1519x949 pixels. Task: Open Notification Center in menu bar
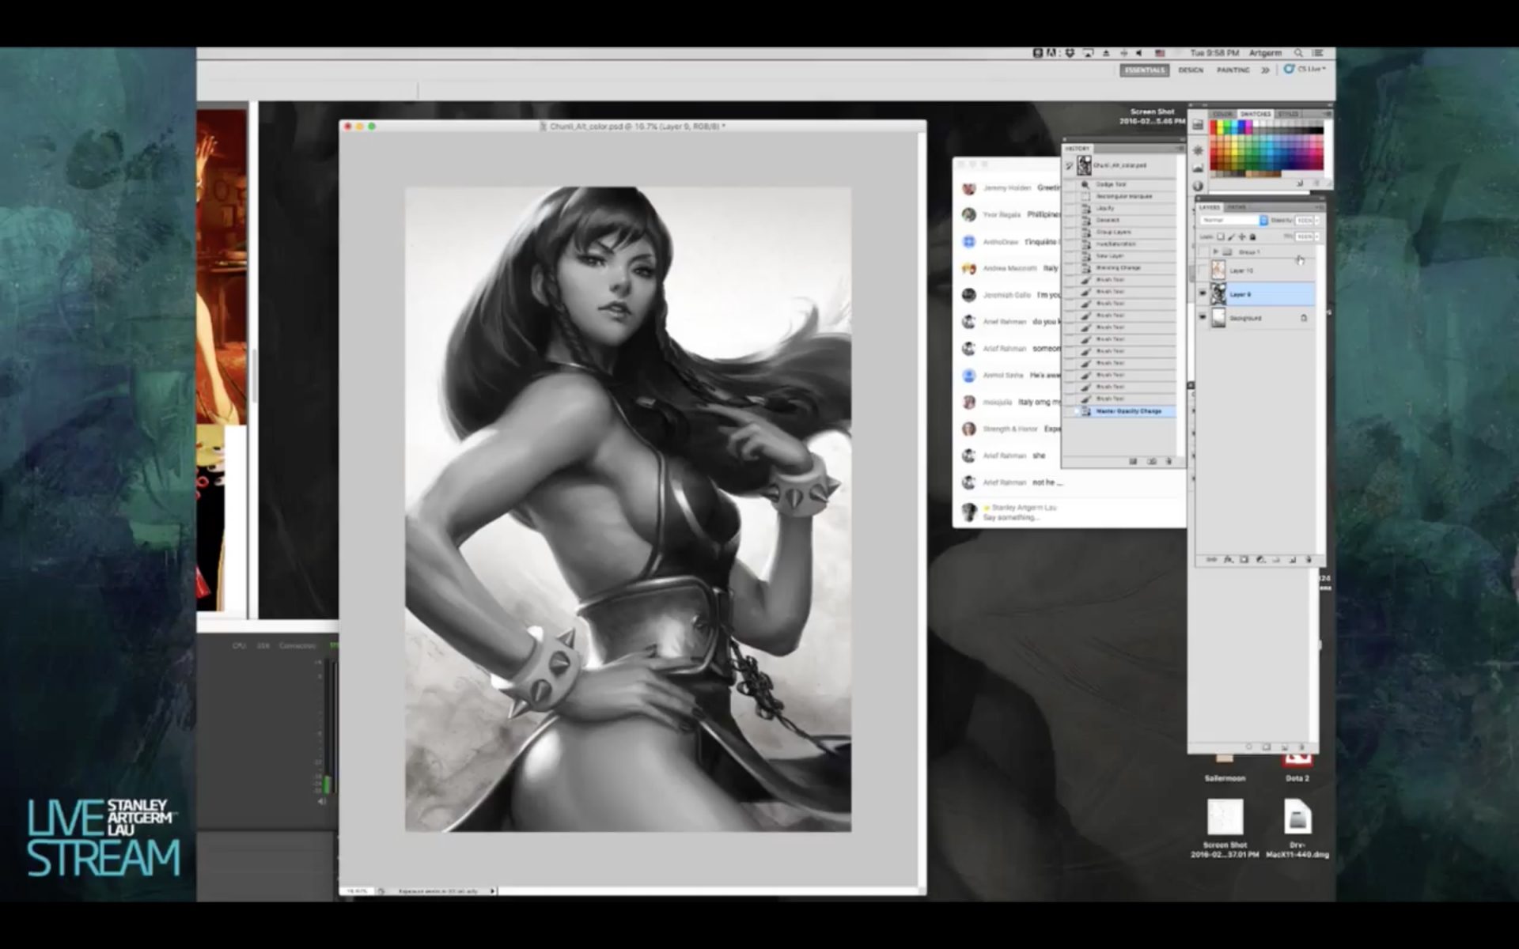click(x=1318, y=53)
